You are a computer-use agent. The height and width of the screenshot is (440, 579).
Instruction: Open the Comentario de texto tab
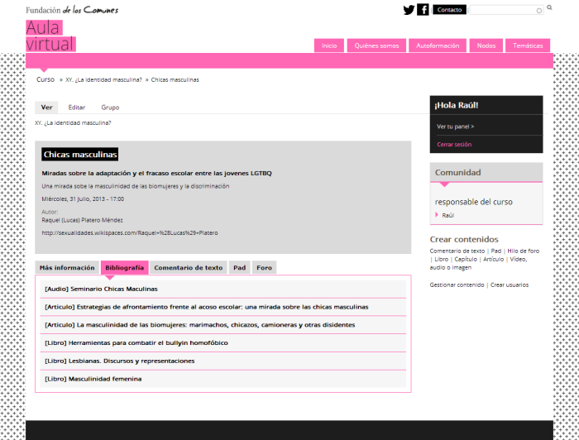(189, 268)
